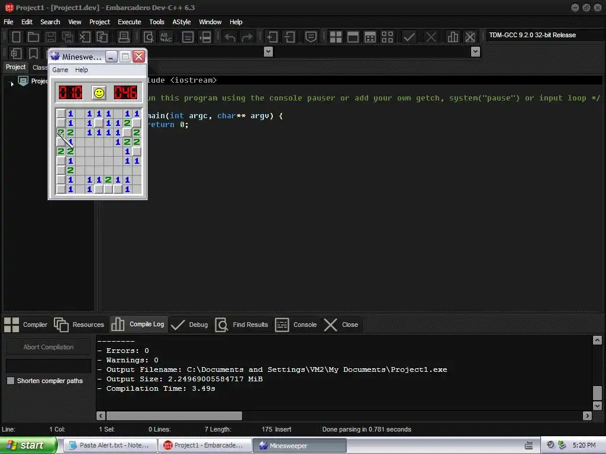This screenshot has height=454, width=606.
Task: Click the compile log scroll-right arrow
Action: (588, 416)
